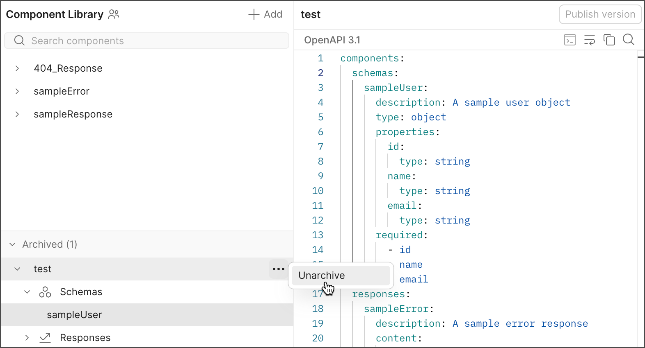The image size is (645, 348).
Task: Select the 404_Response row
Action: click(x=147, y=68)
